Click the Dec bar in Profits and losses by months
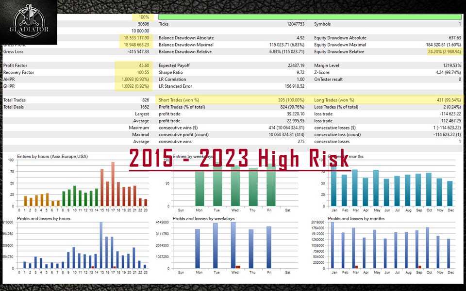This screenshot has height=291, width=466. point(449,253)
